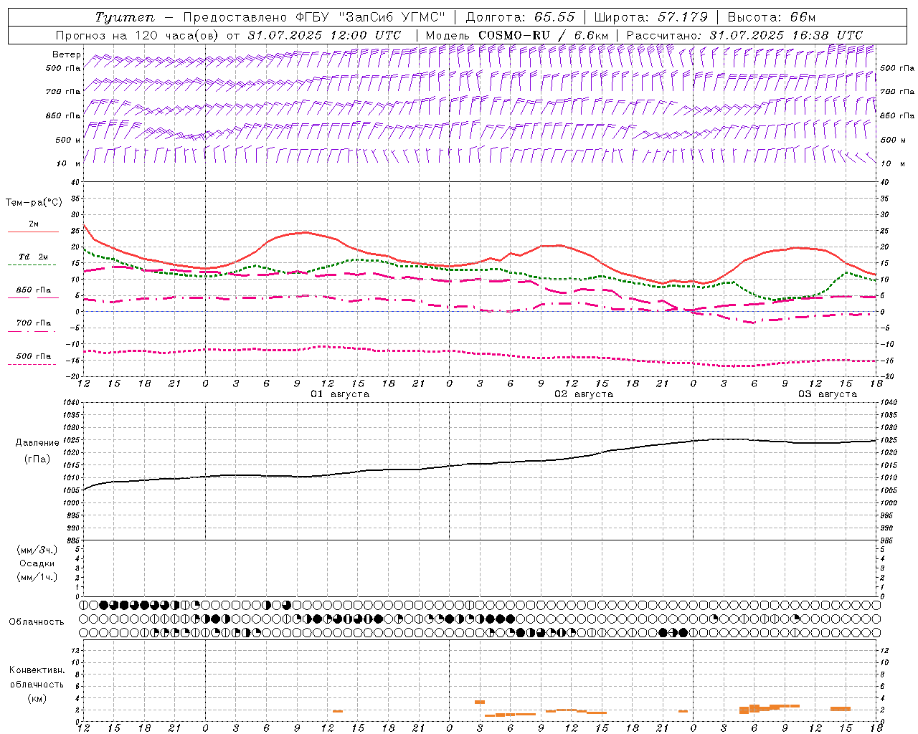The image size is (918, 734).
Task: Click the 'Ветер' wind panel label
Action: click(x=66, y=54)
